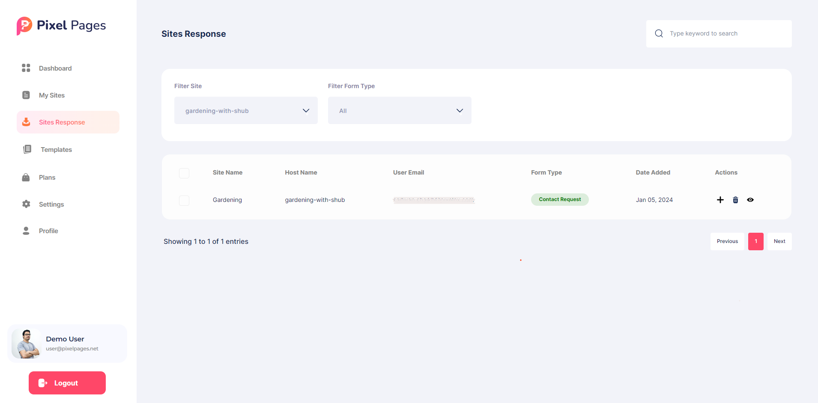Image resolution: width=818 pixels, height=403 pixels.
Task: View Gardening response via eye icon
Action: (x=750, y=200)
